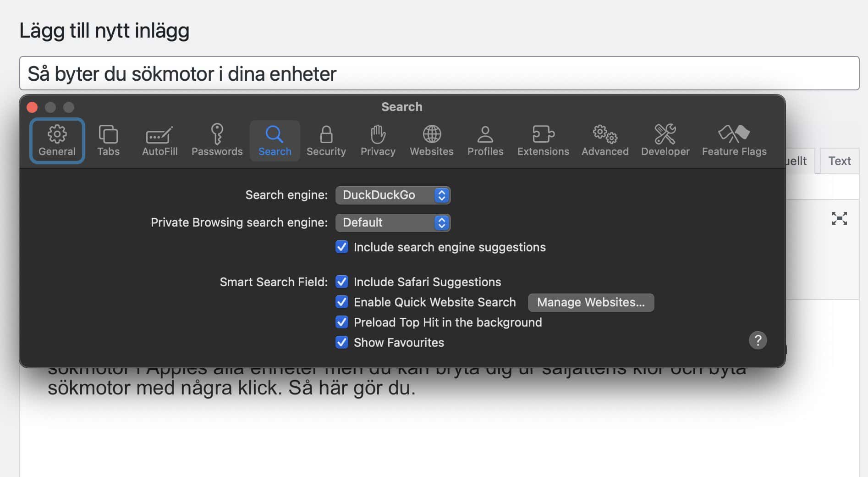The width and height of the screenshot is (868, 477).
Task: Click the help question mark button
Action: (x=758, y=340)
